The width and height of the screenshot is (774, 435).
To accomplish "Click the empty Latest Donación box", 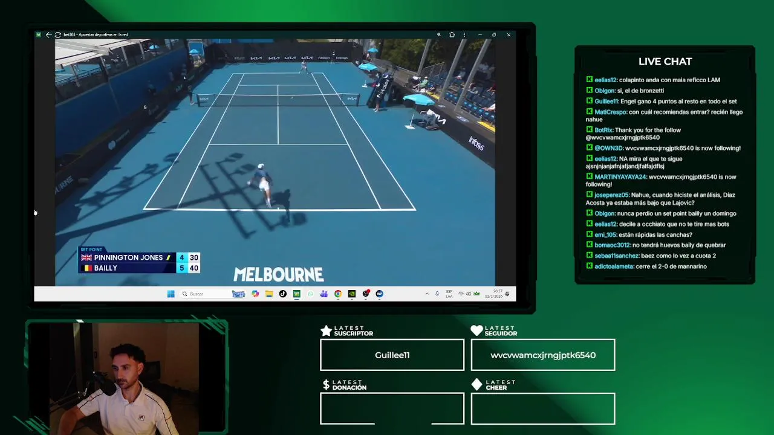I will pos(392,408).
